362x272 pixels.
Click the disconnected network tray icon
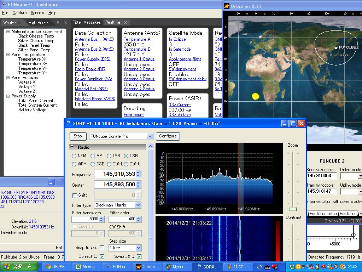(x=310, y=267)
